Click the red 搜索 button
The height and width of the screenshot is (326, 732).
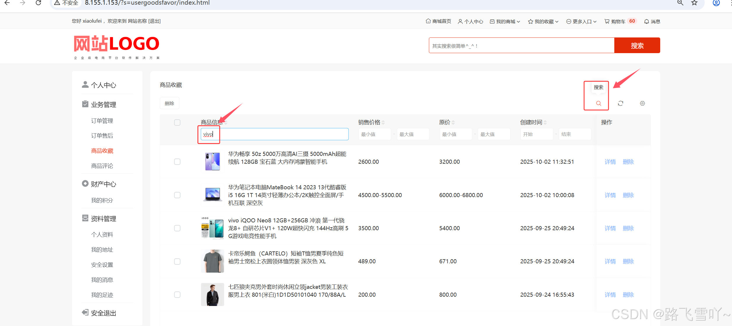pos(637,46)
